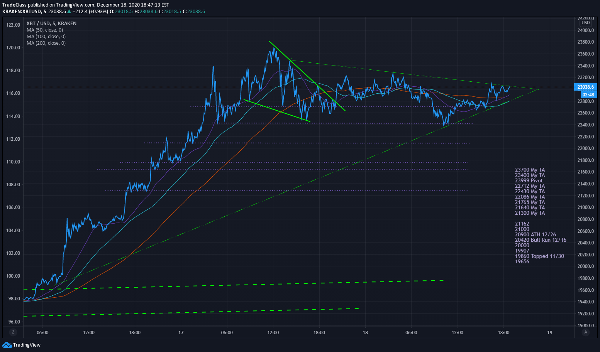
Task: Select the MA (200, close, 0) indicator legend
Action: click(x=46, y=43)
